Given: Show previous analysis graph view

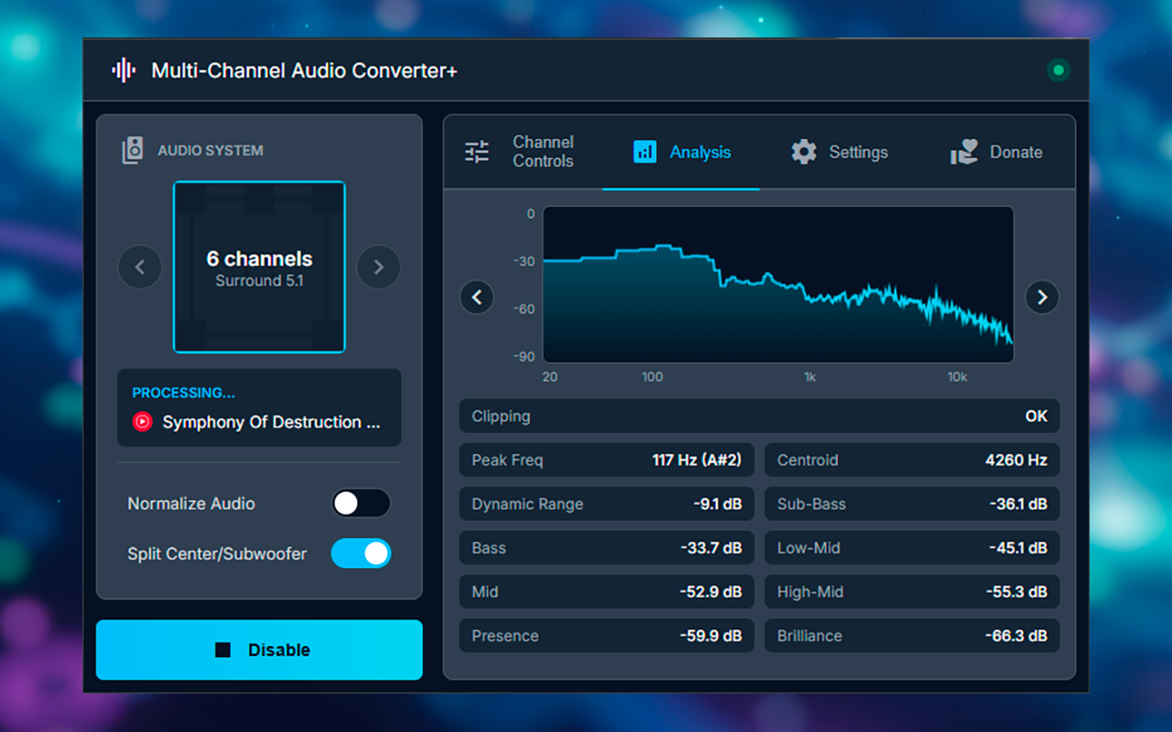Looking at the screenshot, I should [x=477, y=297].
